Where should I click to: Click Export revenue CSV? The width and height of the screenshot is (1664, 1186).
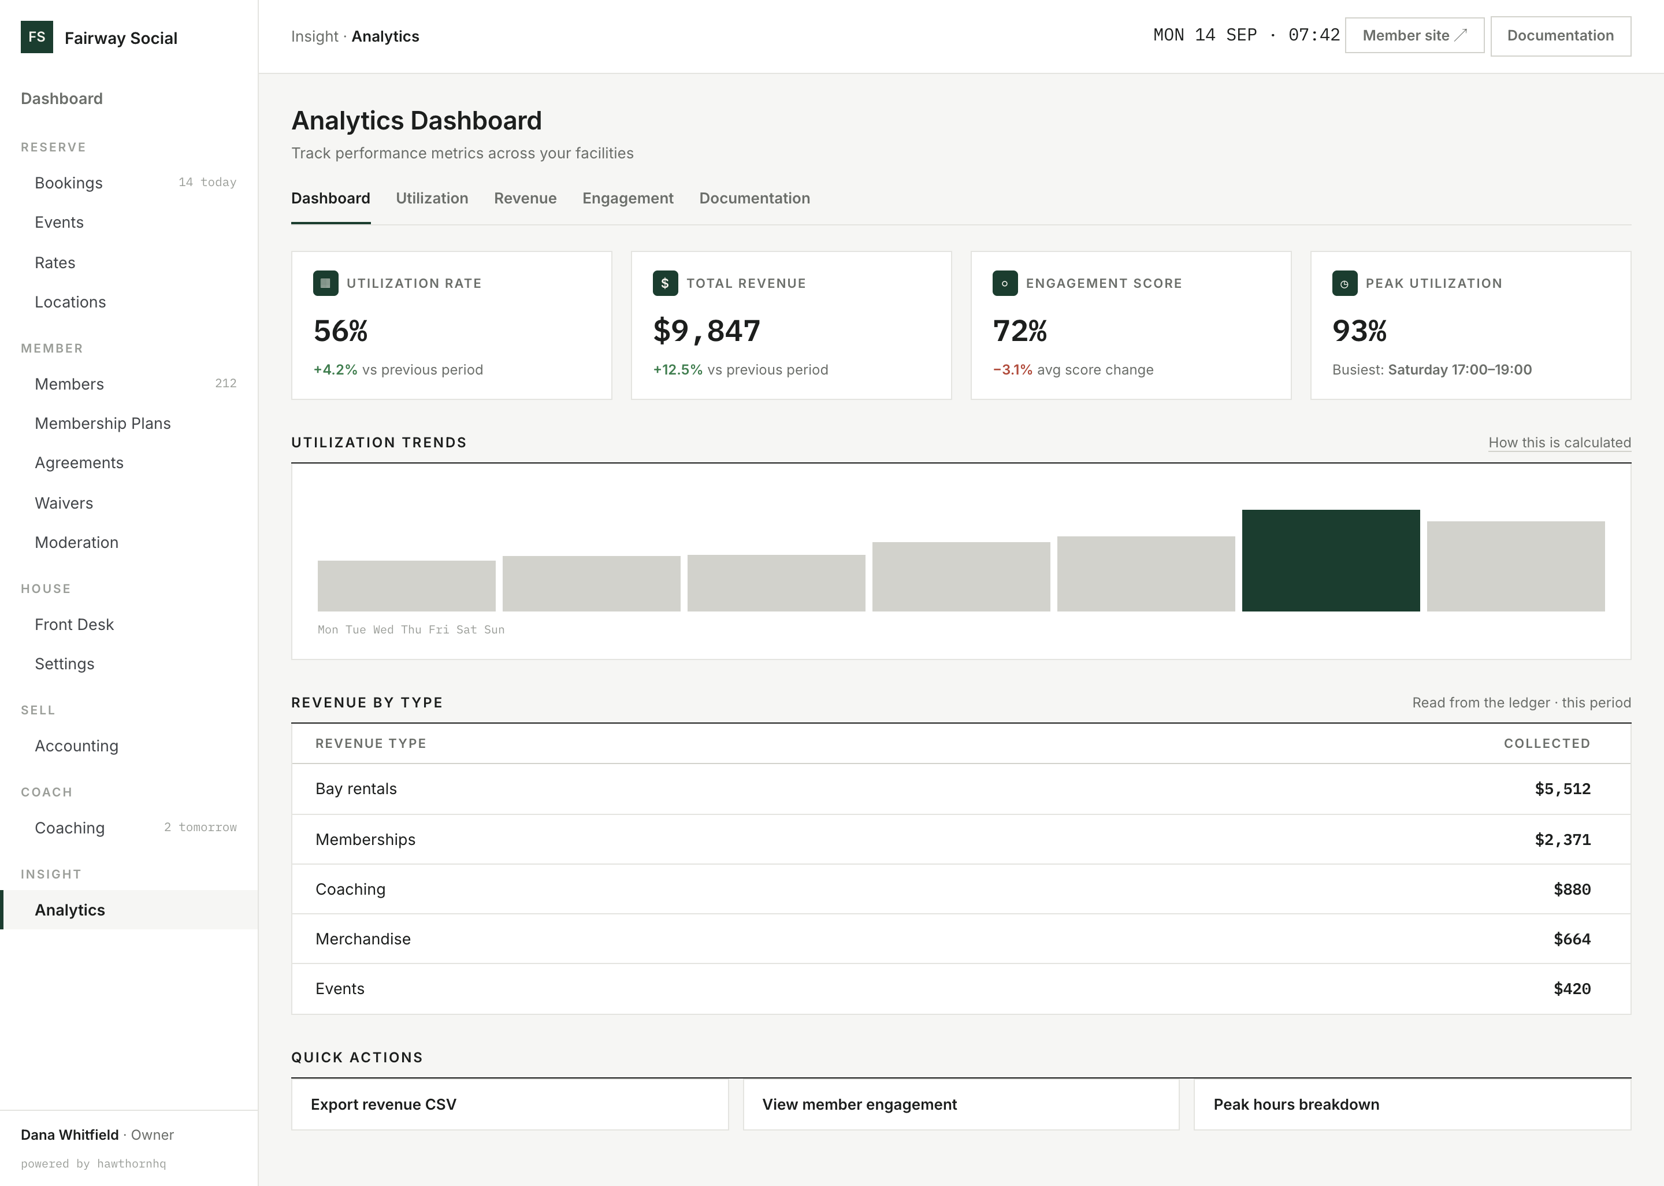(x=510, y=1104)
